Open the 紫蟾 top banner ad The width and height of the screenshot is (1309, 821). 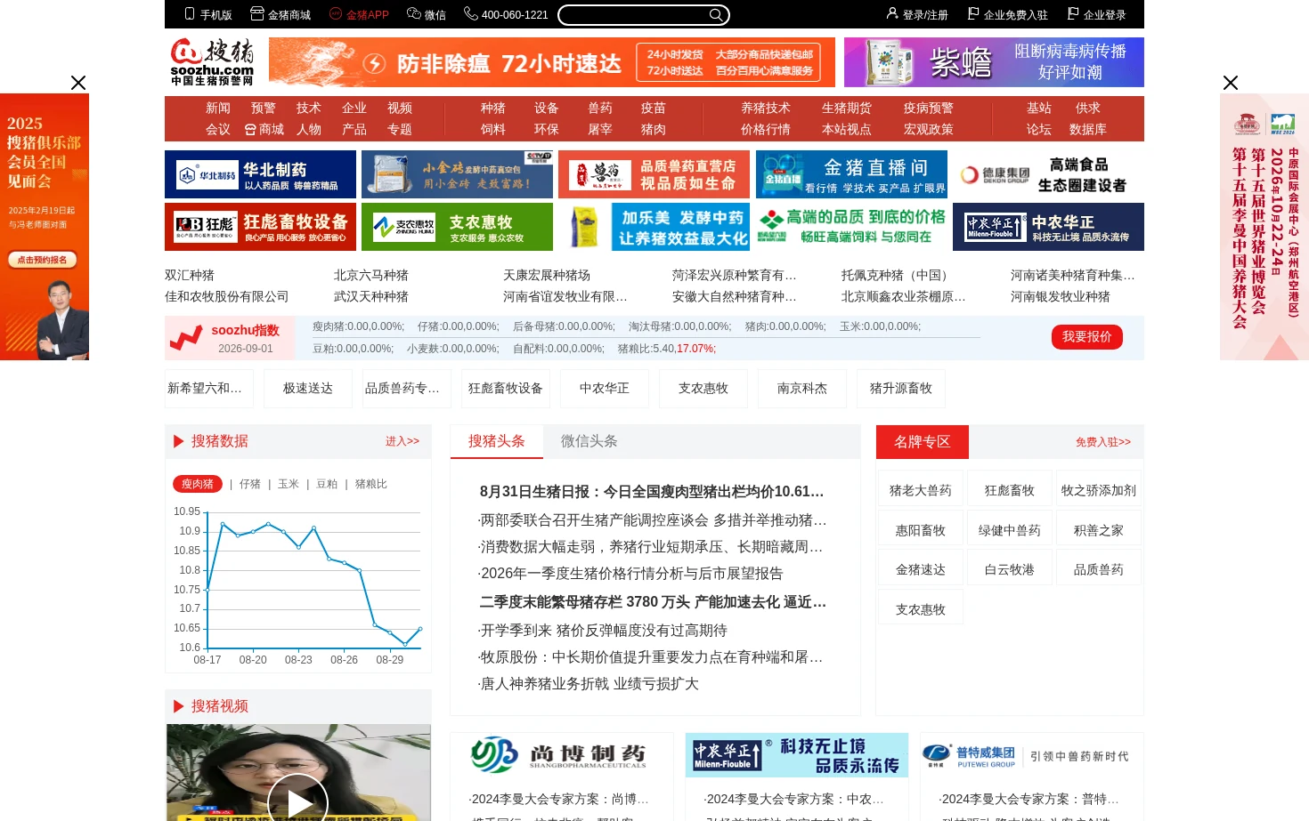tap(994, 62)
